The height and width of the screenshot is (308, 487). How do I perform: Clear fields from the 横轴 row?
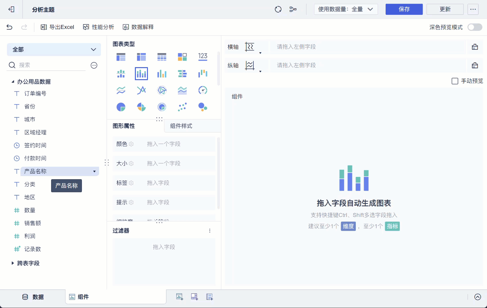475,47
